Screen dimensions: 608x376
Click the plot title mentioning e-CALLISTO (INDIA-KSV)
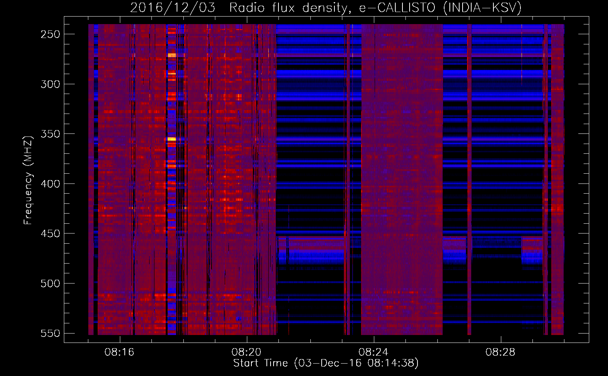point(326,8)
